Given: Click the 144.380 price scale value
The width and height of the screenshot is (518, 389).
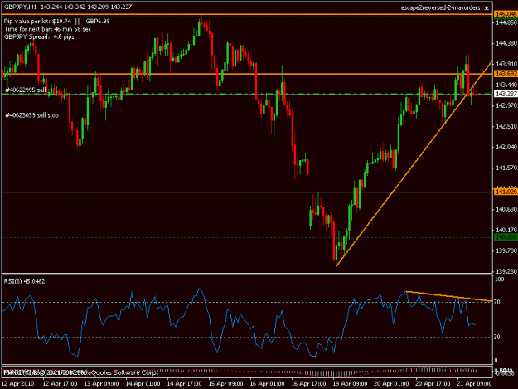Looking at the screenshot, I should [x=506, y=43].
